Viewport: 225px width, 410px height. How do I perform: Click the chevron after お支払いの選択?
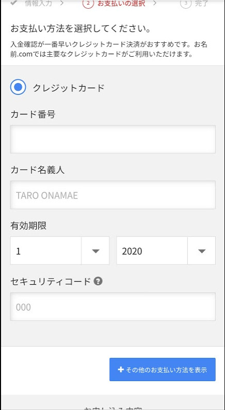coord(155,3)
